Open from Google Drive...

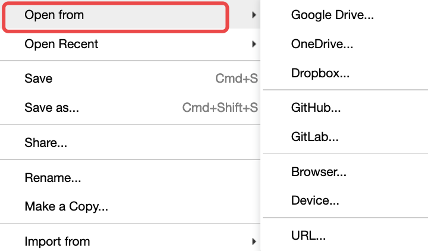click(332, 15)
